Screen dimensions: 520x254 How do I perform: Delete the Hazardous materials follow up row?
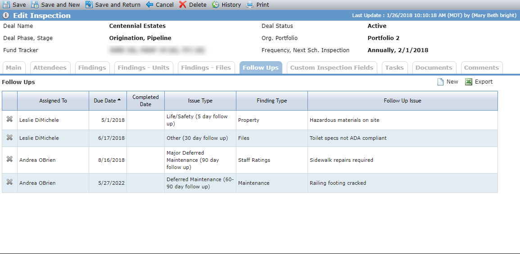(9, 120)
